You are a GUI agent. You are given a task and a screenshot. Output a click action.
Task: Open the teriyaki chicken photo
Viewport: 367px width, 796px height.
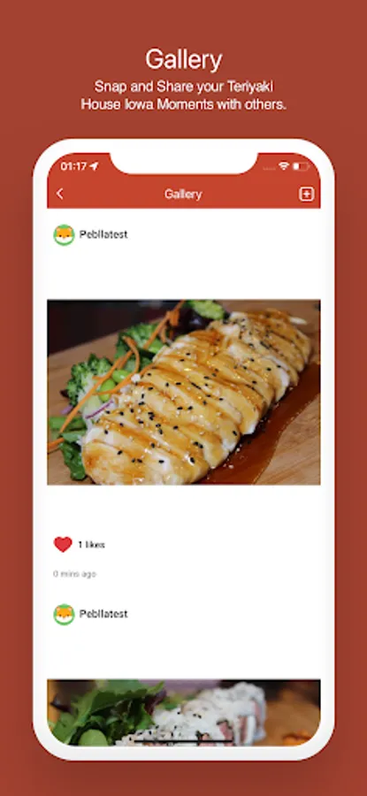coord(184,392)
